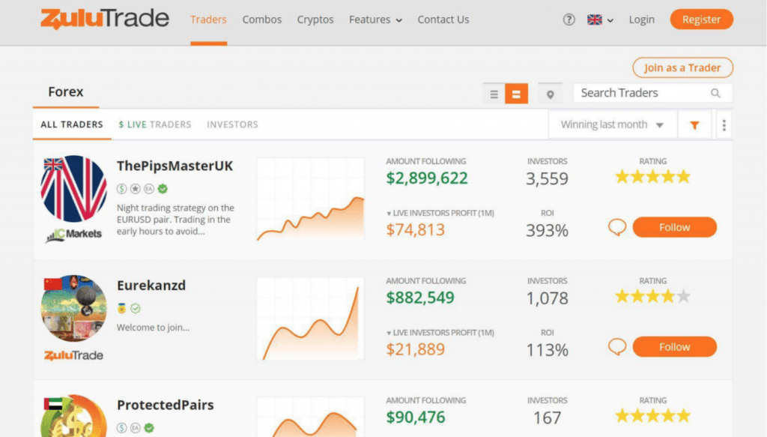Click the search magnifier icon
767x437 pixels.
coord(715,93)
